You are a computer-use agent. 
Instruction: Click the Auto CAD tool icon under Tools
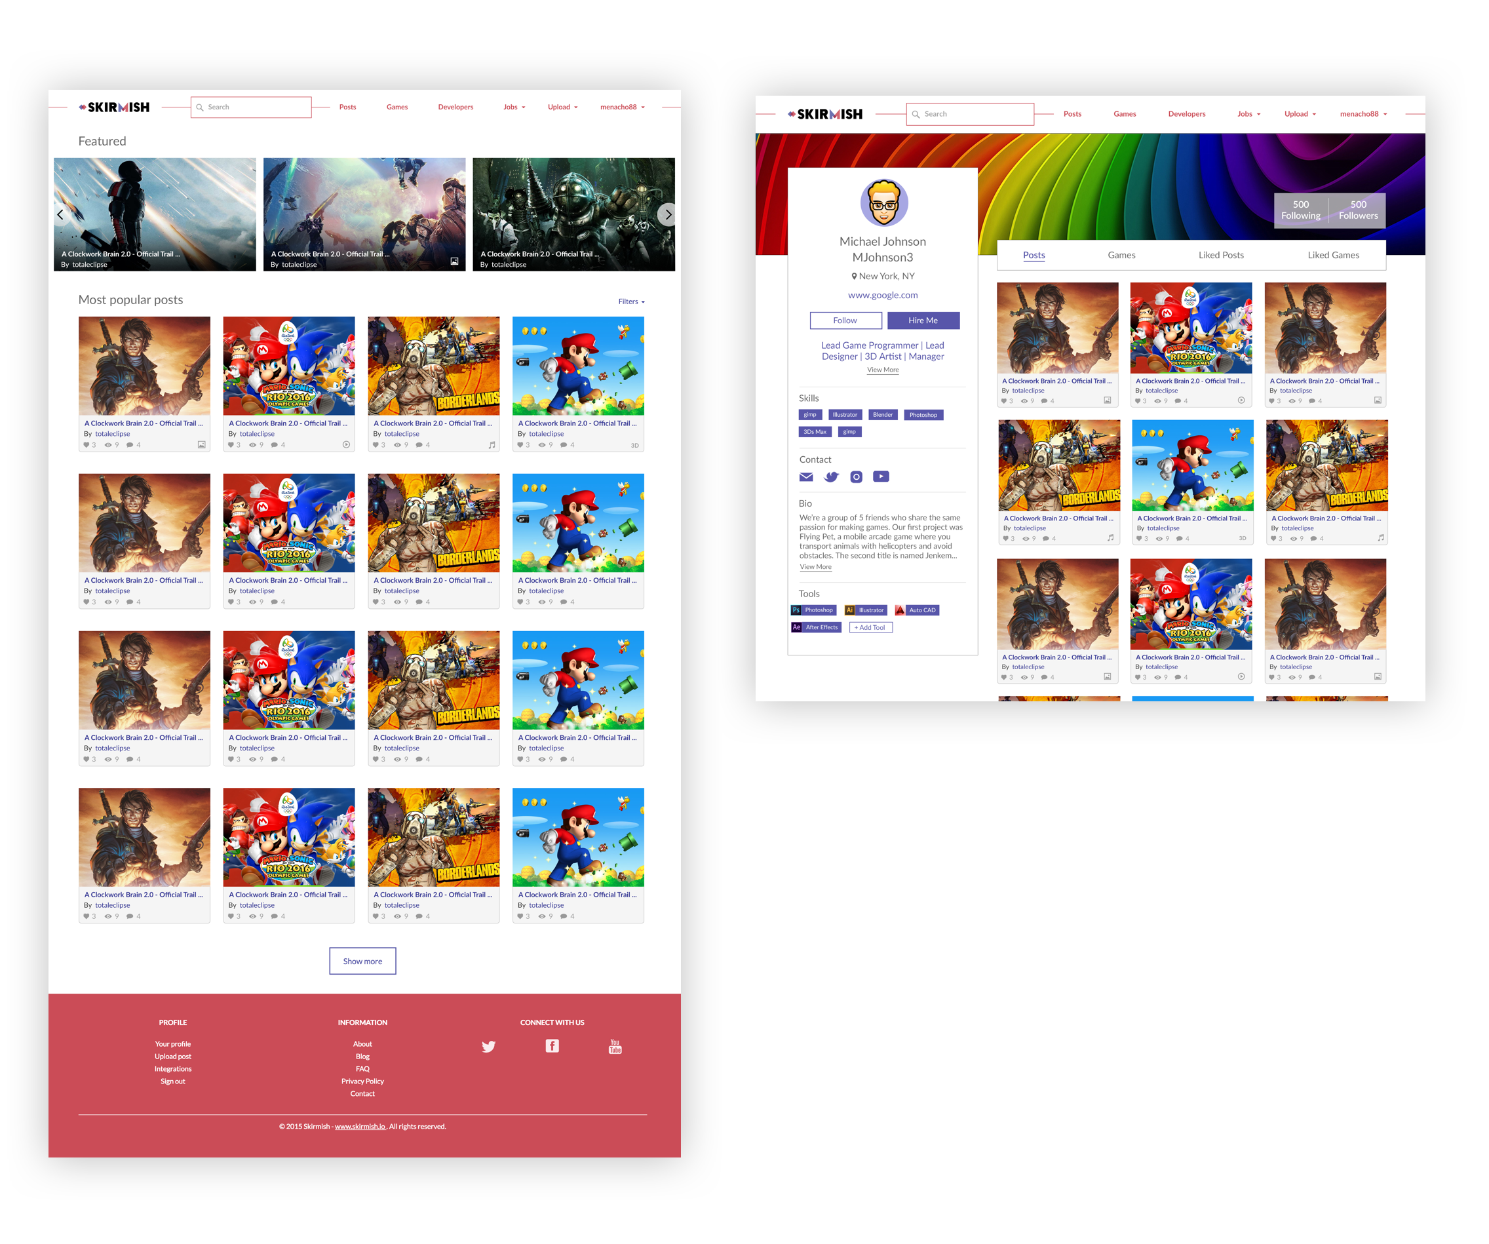[x=900, y=610]
